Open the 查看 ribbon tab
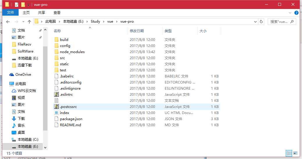Image resolution: width=302 pixels, height=159 pixels. tap(57, 13)
